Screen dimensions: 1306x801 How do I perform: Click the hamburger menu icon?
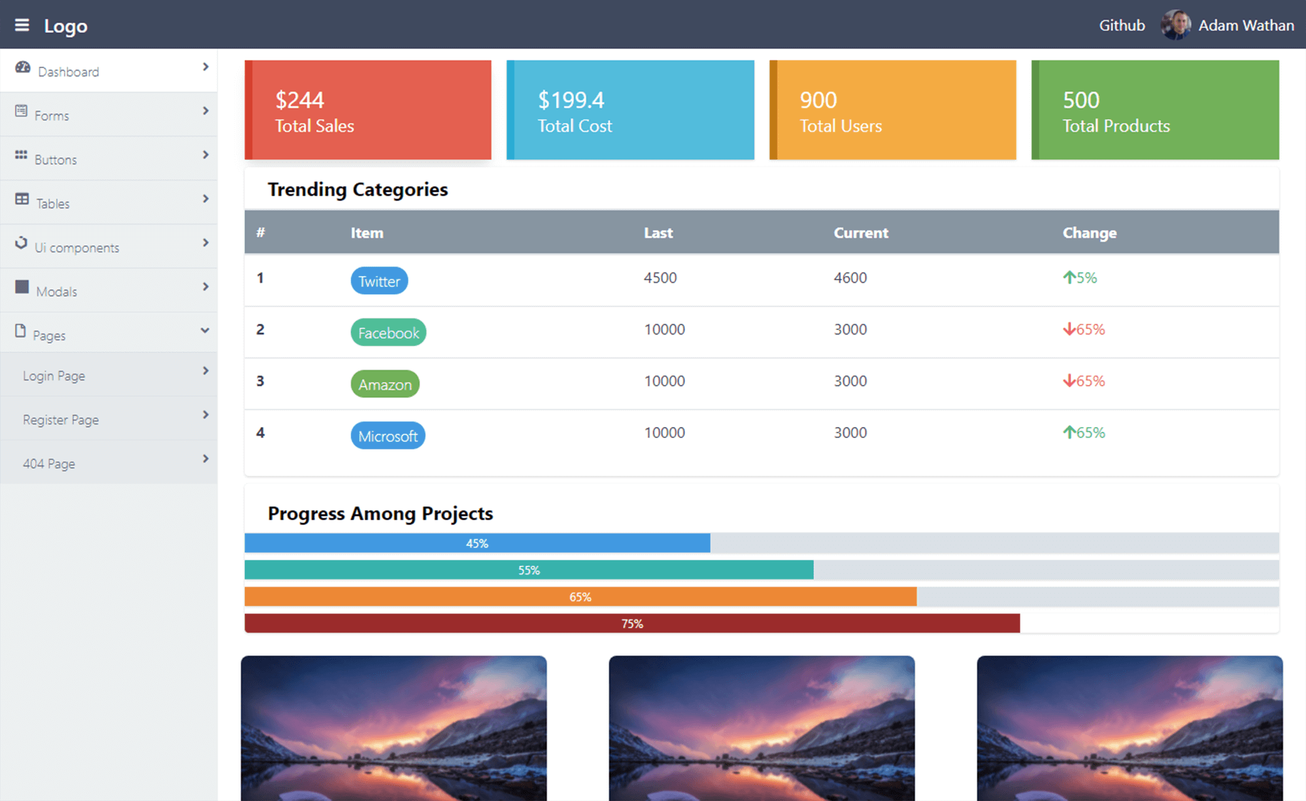pyautogui.click(x=22, y=24)
